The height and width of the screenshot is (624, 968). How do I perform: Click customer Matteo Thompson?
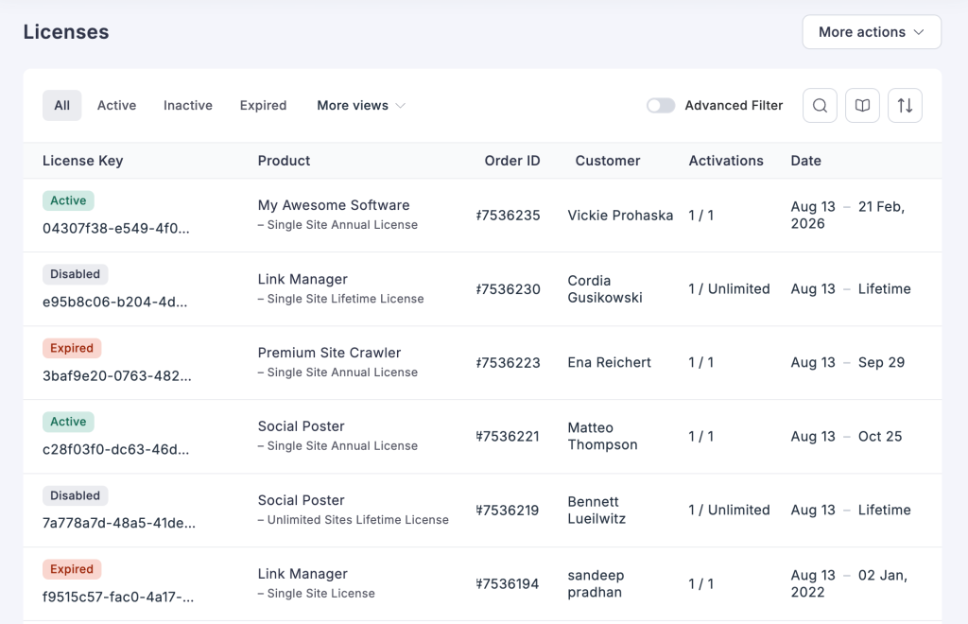[602, 437]
